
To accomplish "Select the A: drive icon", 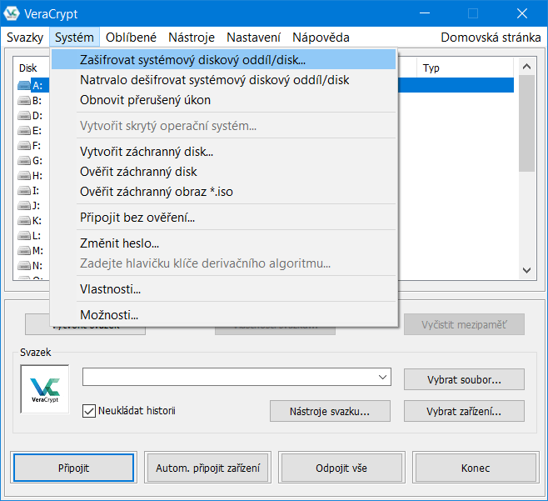I will (24, 85).
